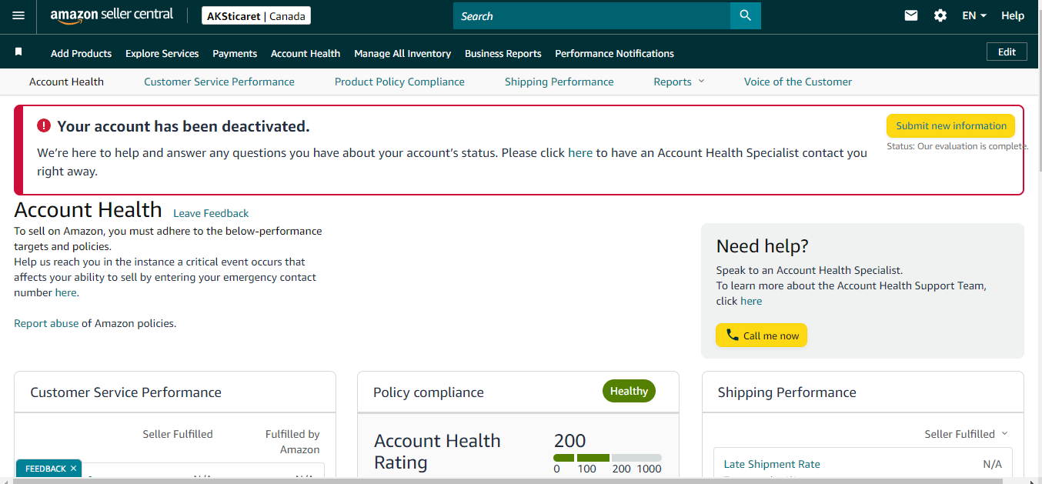The width and height of the screenshot is (1042, 484).
Task: Open the AKSticaret Canada marketplace switcher
Action: point(256,15)
